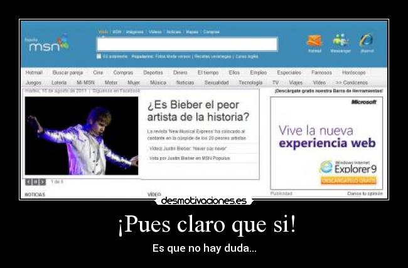Open Compras in the navigation bar
This screenshot has height=268, width=408.
coord(123,73)
